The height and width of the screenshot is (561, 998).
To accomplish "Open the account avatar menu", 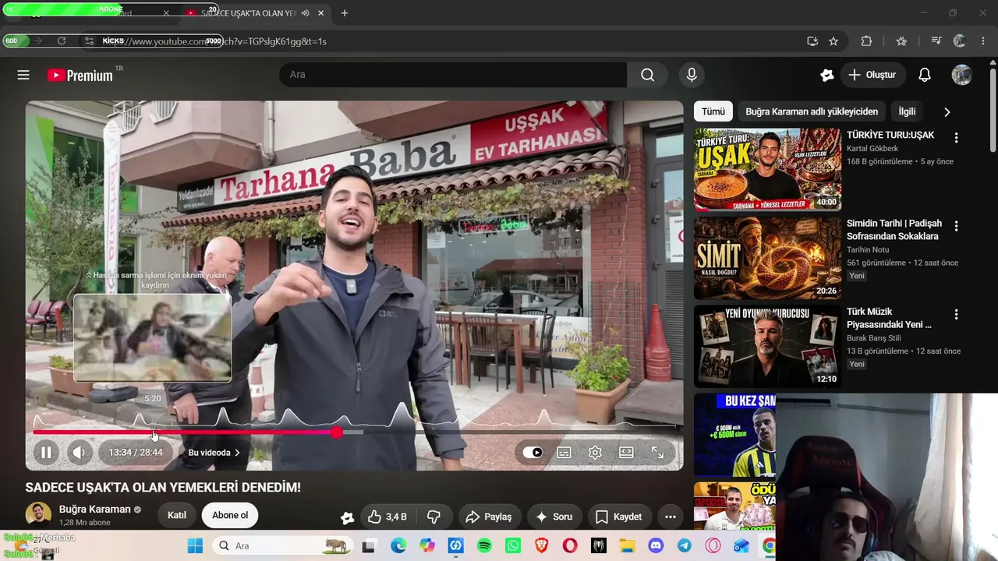I will coord(961,75).
